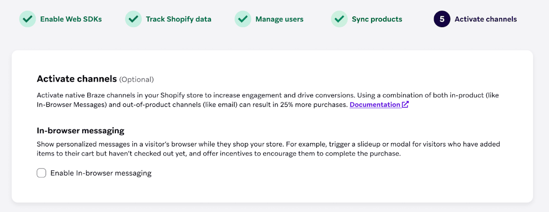549x212 pixels.
Task: Select the Activate channels step label
Action: point(486,19)
